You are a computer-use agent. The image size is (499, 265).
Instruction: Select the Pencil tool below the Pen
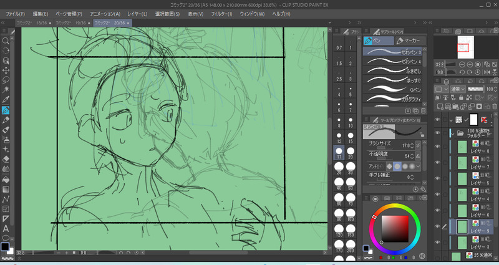[x=6, y=120]
